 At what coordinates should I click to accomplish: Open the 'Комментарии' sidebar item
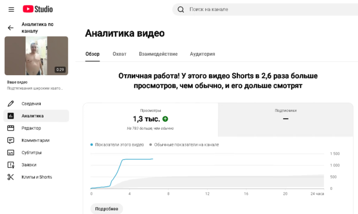click(x=36, y=140)
